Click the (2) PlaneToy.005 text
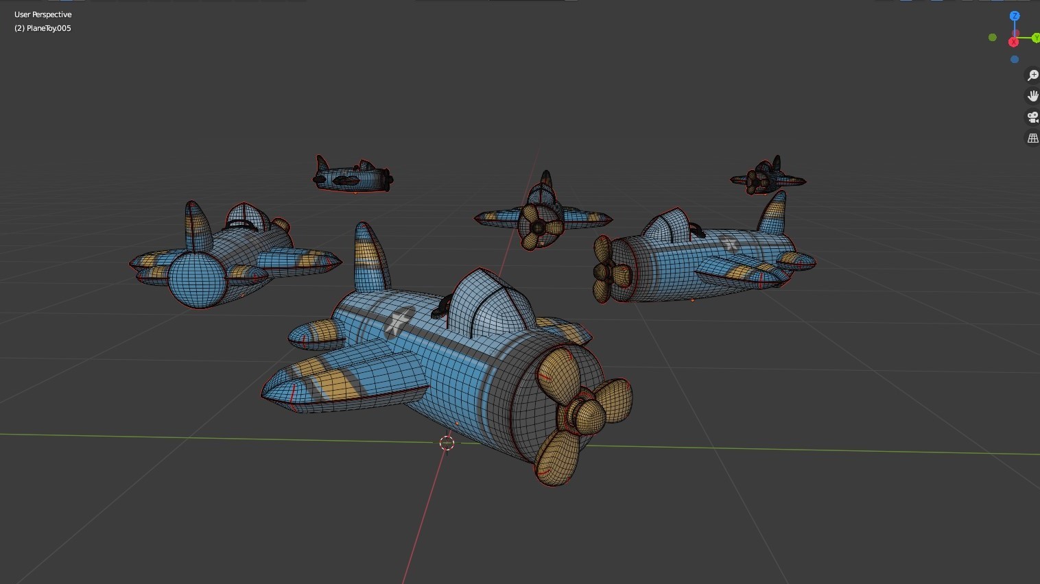Image resolution: width=1040 pixels, height=584 pixels. pyautogui.click(x=42, y=28)
